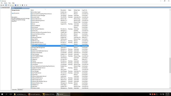Click Start the service link

click(x=13, y=13)
